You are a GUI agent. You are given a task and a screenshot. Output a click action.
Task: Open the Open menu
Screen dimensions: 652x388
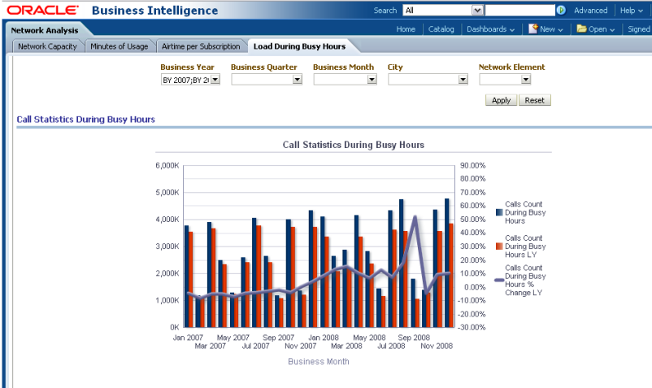602,29
